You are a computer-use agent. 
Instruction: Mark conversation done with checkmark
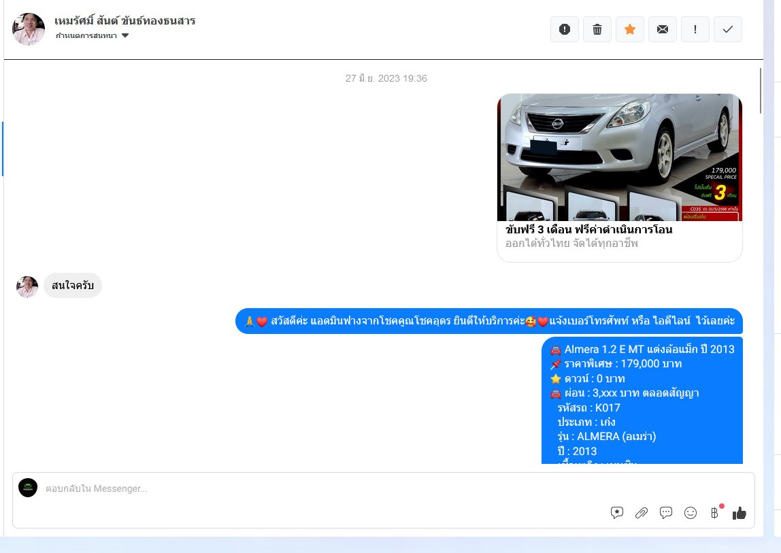pos(728,29)
